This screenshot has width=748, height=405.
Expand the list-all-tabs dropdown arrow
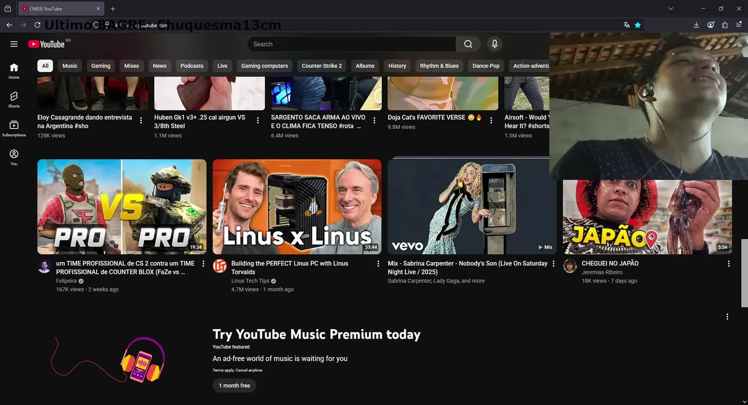coord(670,8)
